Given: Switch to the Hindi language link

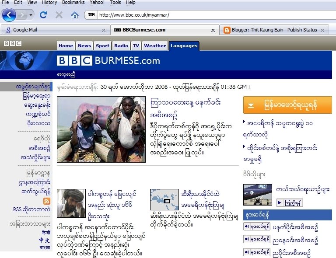Looking at the screenshot, I should click(x=46, y=232).
